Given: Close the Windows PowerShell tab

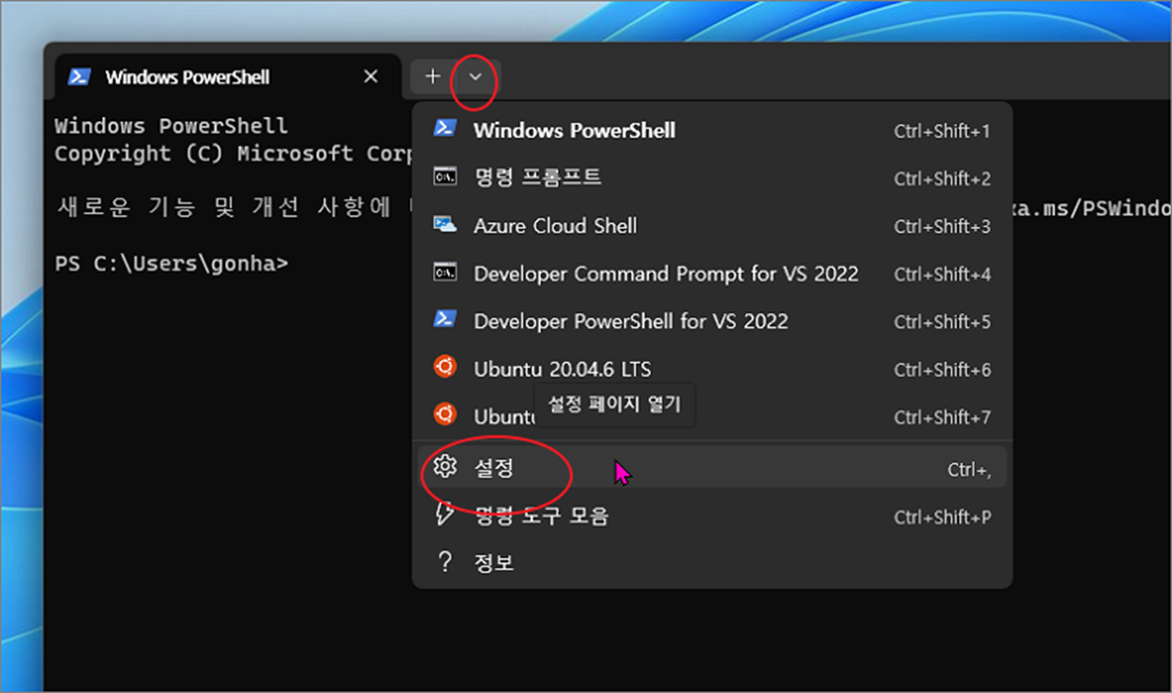Looking at the screenshot, I should click(x=371, y=77).
